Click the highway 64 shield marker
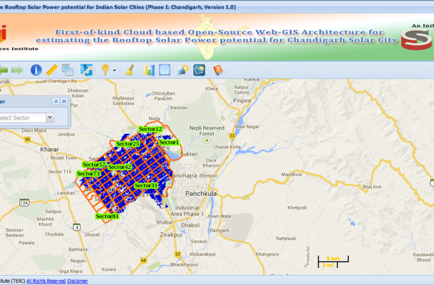The height and width of the screenshot is (285, 434). coord(143,260)
